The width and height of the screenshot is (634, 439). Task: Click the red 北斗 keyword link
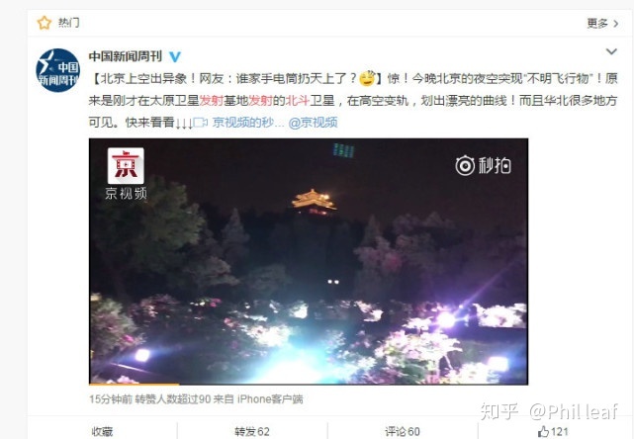(x=298, y=100)
